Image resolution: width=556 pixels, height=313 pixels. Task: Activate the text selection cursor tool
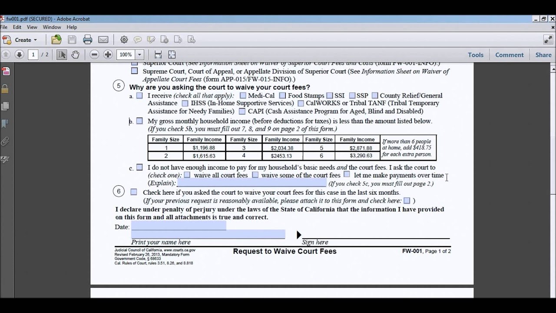pyautogui.click(x=62, y=54)
